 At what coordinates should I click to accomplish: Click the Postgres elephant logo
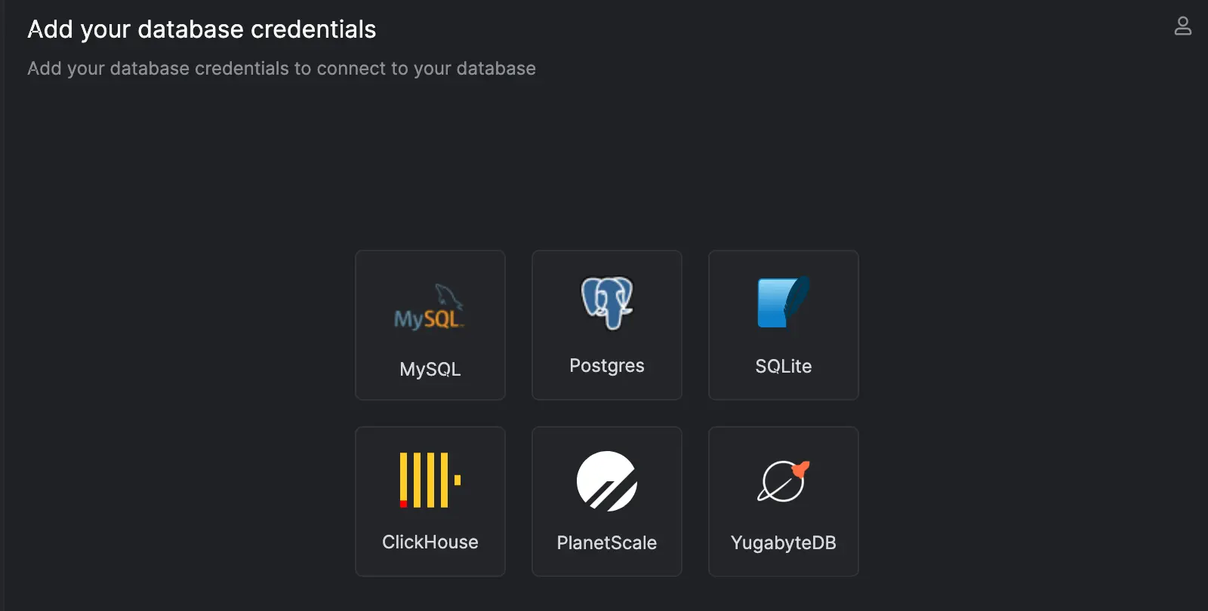tap(606, 302)
